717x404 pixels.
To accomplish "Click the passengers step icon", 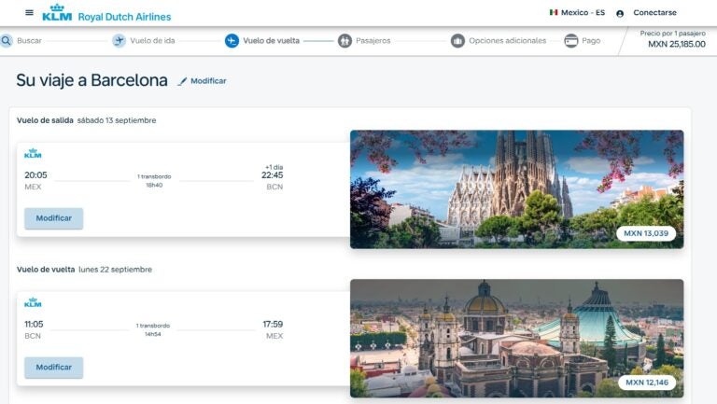I will [344, 41].
